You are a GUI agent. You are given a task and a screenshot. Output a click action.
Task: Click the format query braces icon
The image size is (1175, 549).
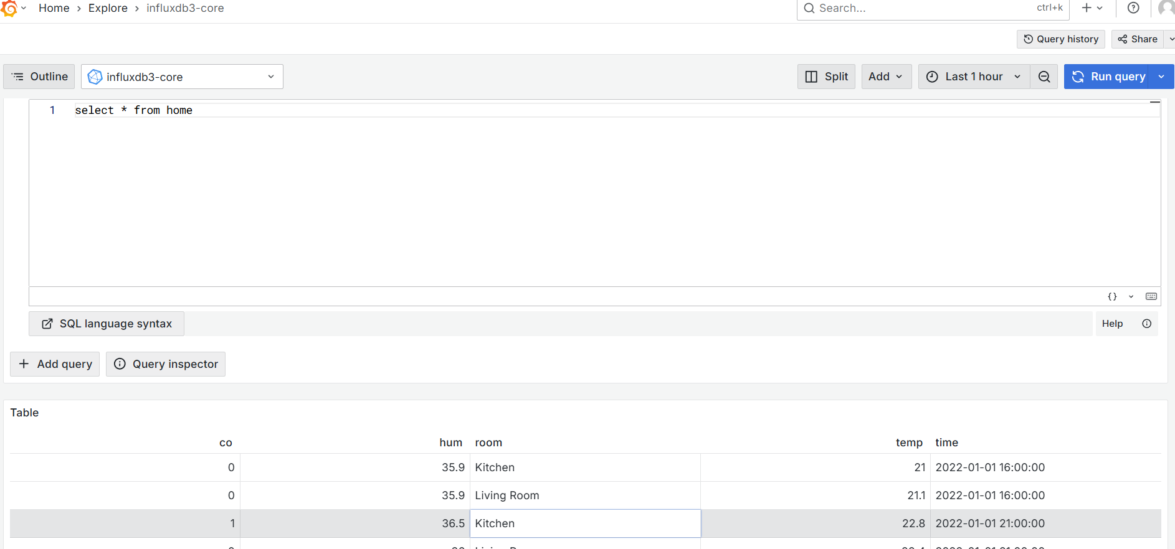tap(1112, 296)
